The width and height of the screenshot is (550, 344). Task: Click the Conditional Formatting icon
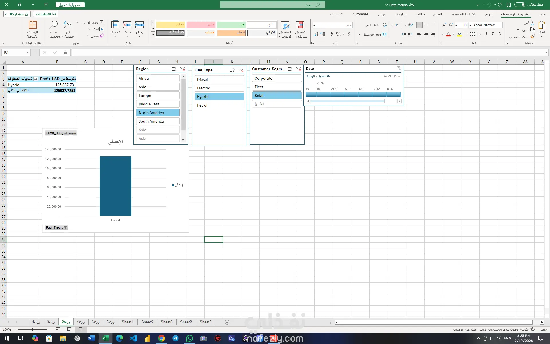pyautogui.click(x=300, y=25)
